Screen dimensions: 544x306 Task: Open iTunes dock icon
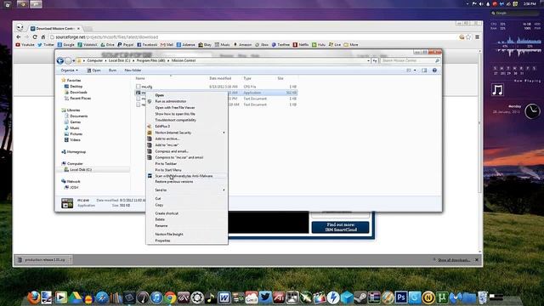156,297
